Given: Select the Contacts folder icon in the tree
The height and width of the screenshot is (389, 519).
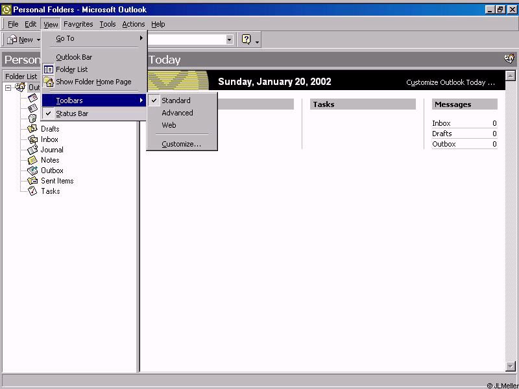Looking at the screenshot, I should pyautogui.click(x=33, y=108).
